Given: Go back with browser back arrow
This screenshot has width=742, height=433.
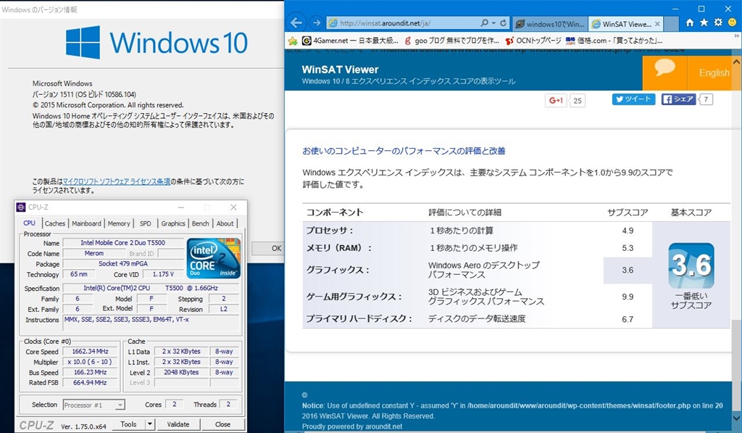Looking at the screenshot, I should pos(296,22).
